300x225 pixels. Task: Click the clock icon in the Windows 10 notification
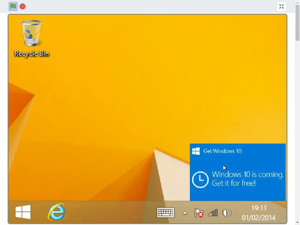point(200,180)
